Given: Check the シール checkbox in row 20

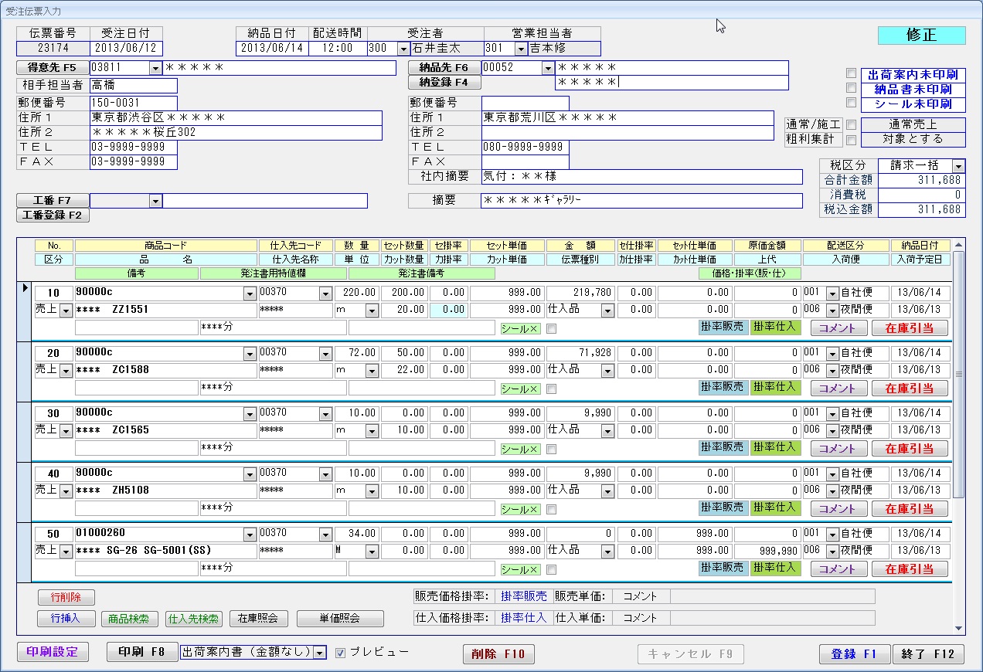Looking at the screenshot, I should point(551,389).
